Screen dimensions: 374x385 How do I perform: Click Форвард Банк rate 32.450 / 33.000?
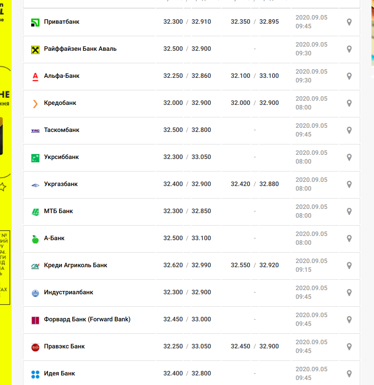coord(187,319)
